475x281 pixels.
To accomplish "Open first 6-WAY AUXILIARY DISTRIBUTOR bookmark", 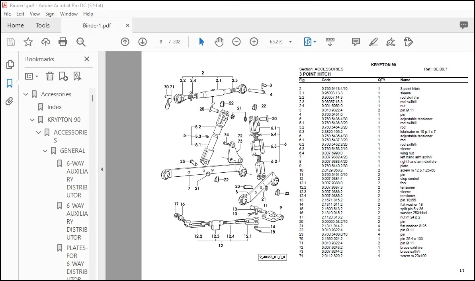I will 77,179.
